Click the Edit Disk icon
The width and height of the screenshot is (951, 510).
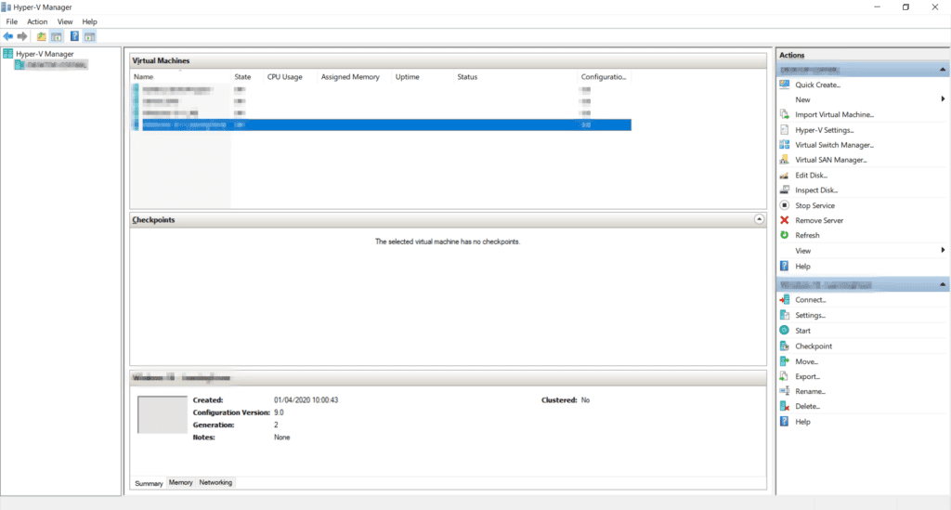[x=784, y=176]
